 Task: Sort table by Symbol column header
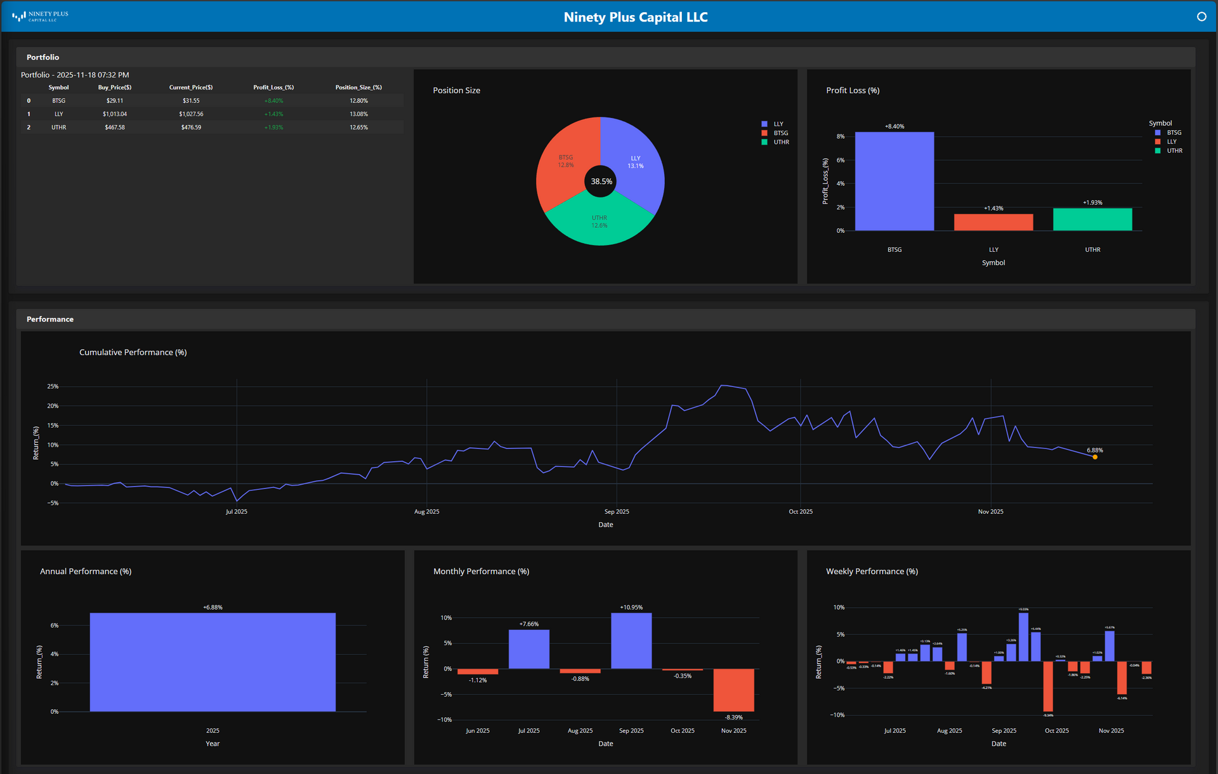click(58, 88)
